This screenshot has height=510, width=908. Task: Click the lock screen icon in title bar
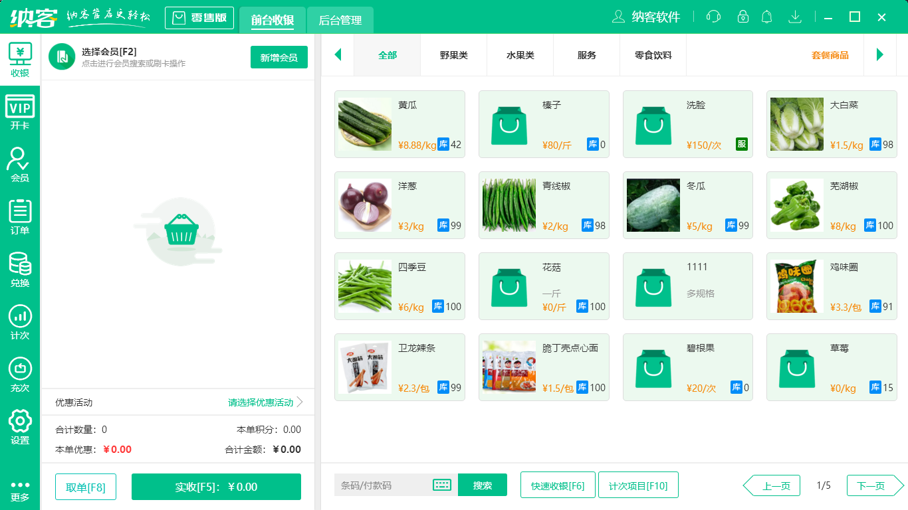pyautogui.click(x=743, y=17)
